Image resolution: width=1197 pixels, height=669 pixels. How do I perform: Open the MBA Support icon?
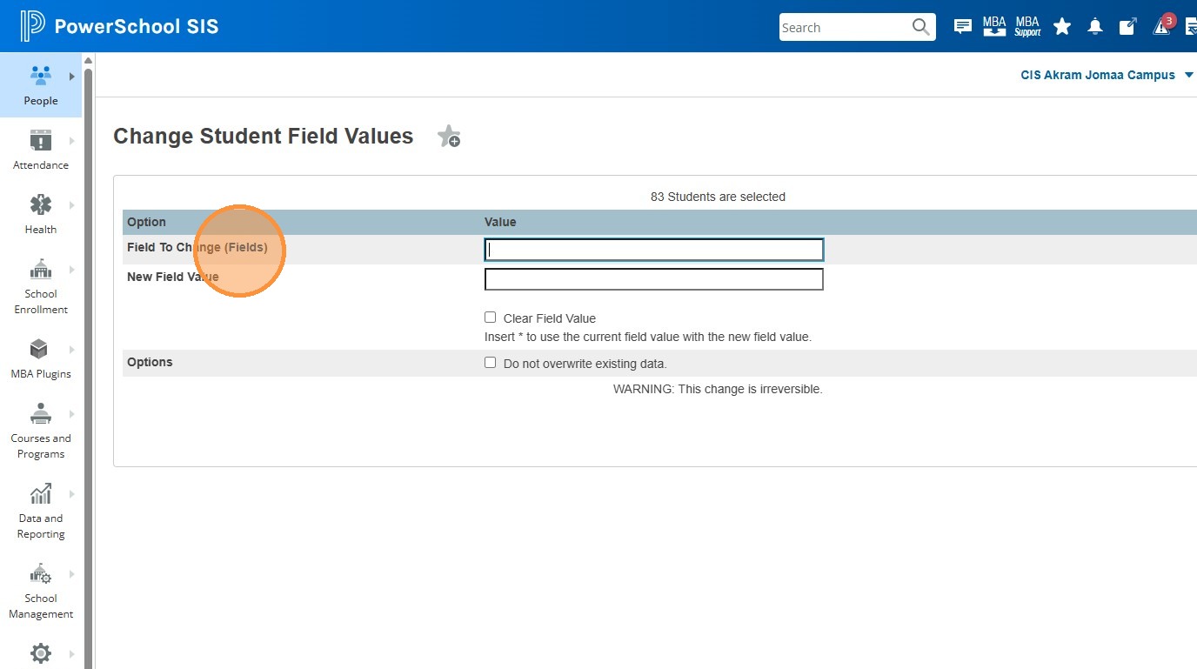(x=1027, y=27)
